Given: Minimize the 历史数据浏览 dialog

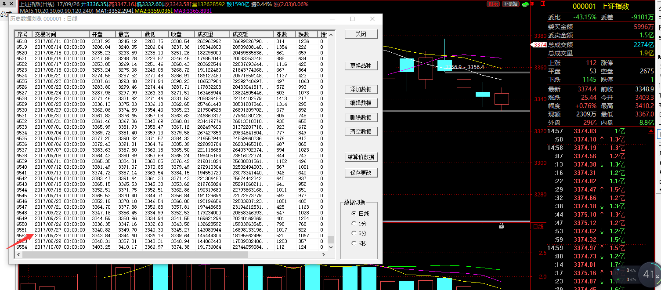Looking at the screenshot, I should [x=332, y=19].
